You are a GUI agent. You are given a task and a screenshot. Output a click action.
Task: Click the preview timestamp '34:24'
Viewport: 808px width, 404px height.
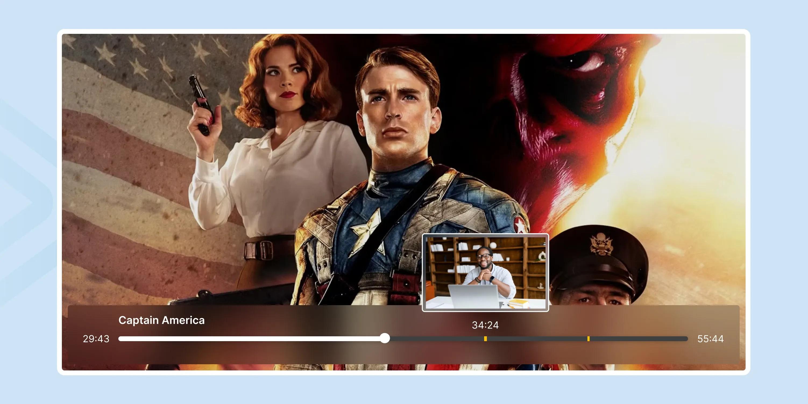485,325
